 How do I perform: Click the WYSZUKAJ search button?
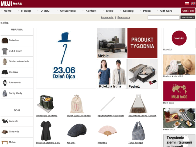coord(188,18)
